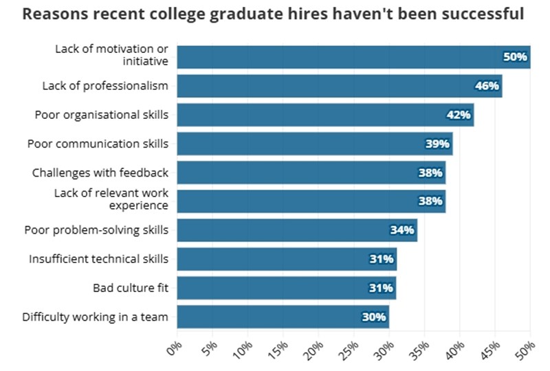Select the 42% value label
This screenshot has width=550, height=371.
(x=459, y=115)
